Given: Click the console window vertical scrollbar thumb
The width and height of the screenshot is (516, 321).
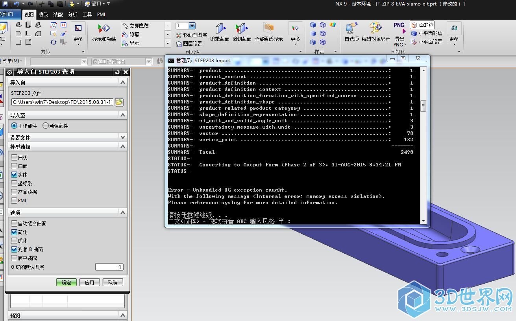Looking at the screenshot, I should 423,106.
